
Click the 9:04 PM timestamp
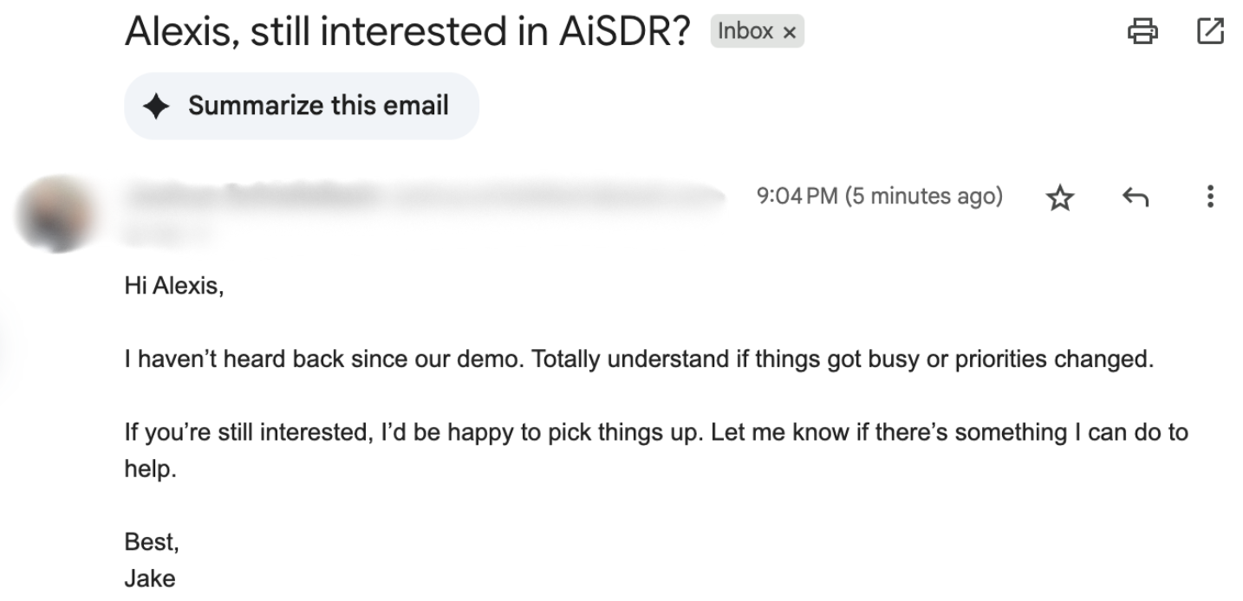(x=879, y=197)
